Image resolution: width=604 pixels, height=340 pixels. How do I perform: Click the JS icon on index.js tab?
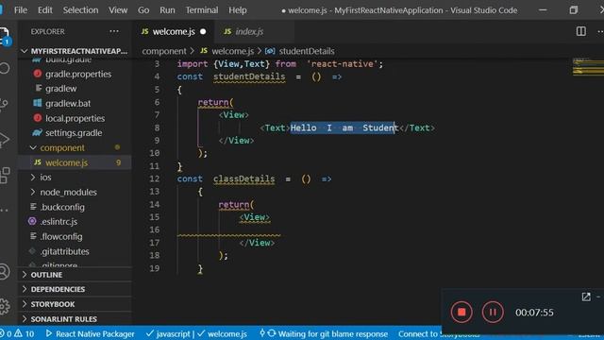click(x=227, y=31)
